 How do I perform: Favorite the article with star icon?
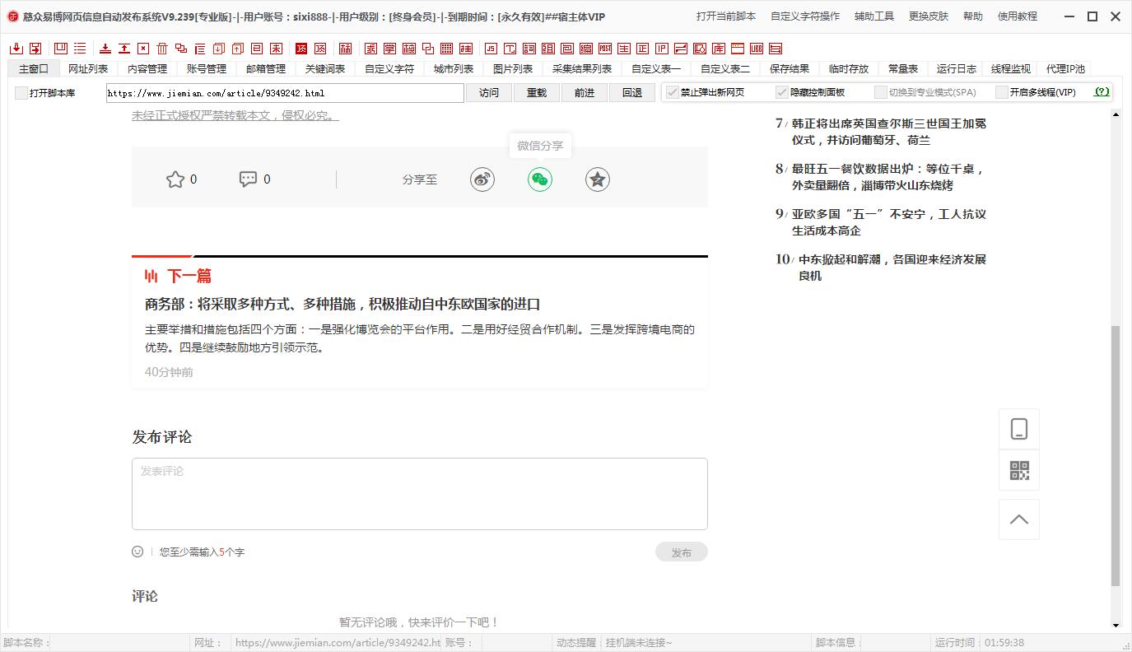(175, 179)
